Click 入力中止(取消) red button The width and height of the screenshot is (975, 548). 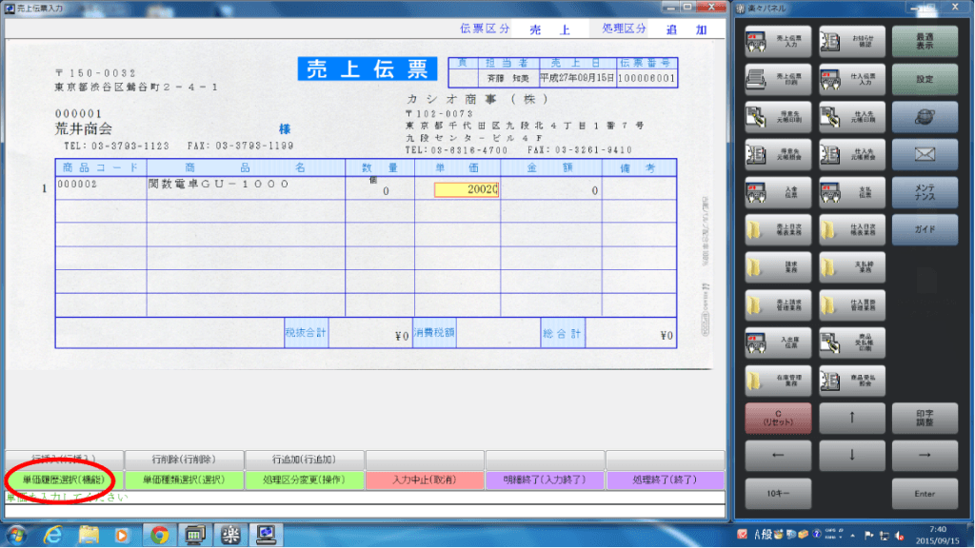pyautogui.click(x=425, y=479)
